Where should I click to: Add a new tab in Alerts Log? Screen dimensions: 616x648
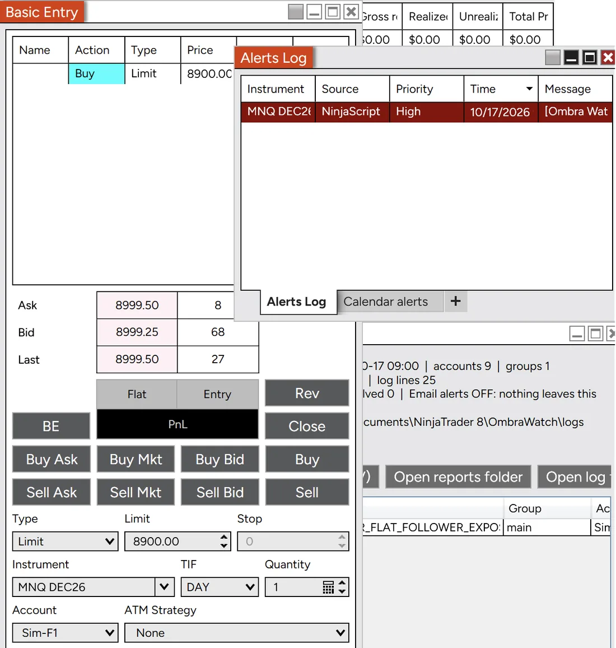click(x=455, y=301)
